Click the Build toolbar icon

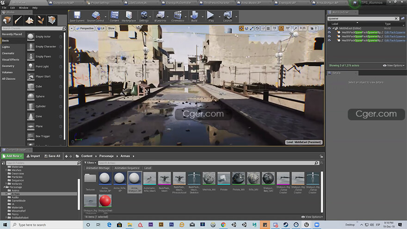(194, 16)
